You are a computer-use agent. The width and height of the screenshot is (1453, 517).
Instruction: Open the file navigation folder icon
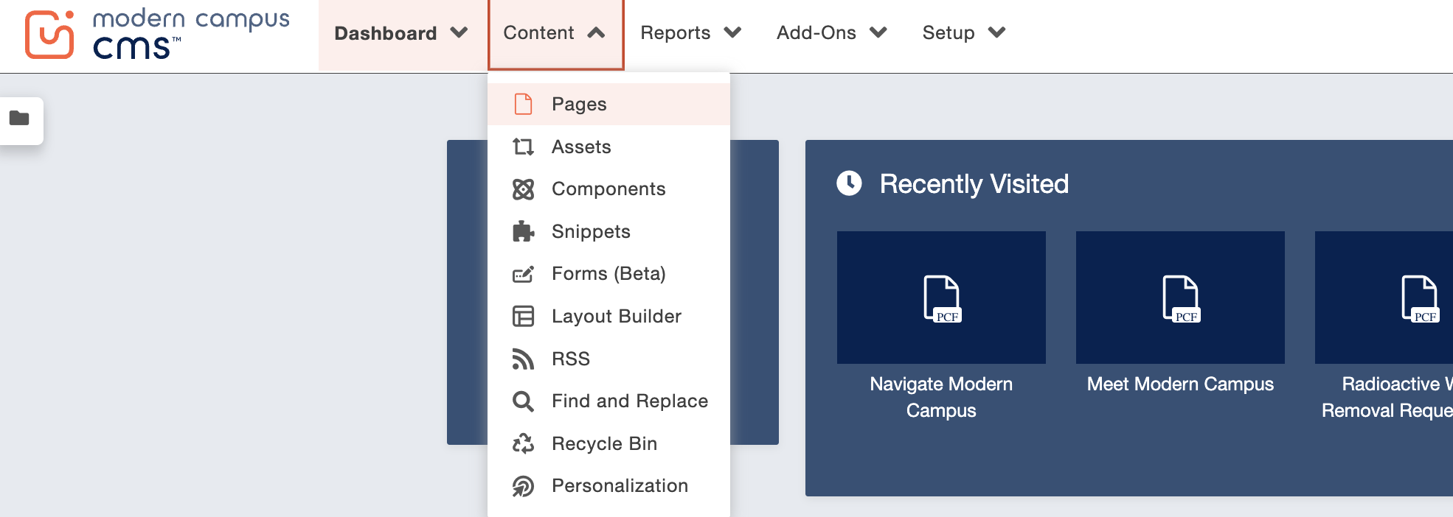click(20, 119)
